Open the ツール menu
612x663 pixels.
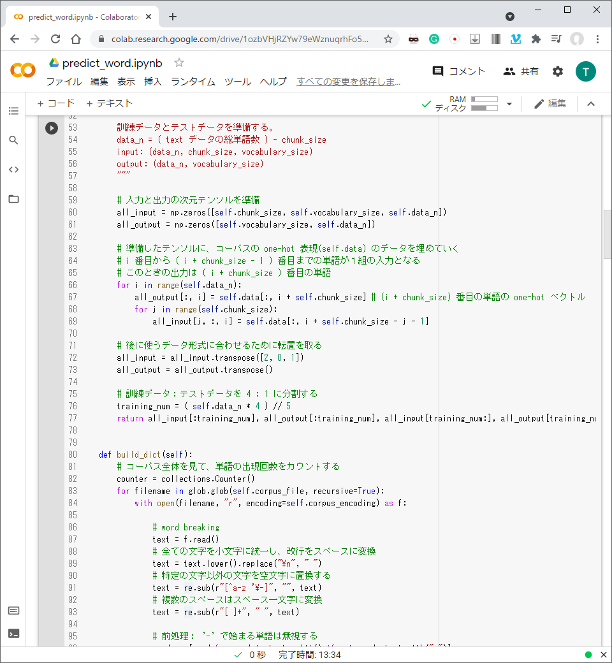(238, 82)
